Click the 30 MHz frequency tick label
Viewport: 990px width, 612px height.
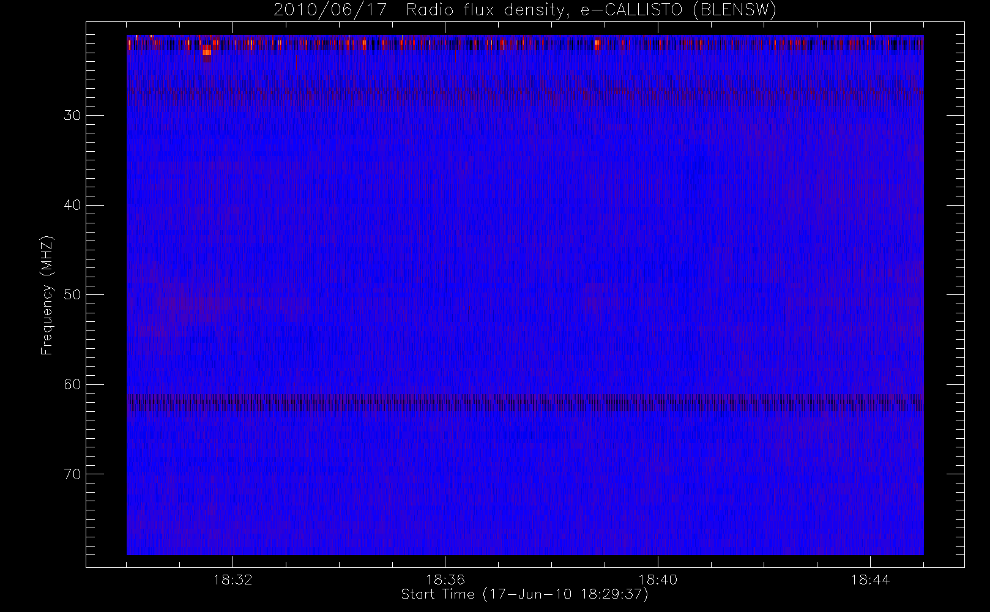tap(72, 116)
